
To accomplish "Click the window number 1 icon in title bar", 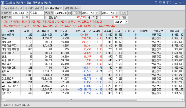I will [2, 3].
